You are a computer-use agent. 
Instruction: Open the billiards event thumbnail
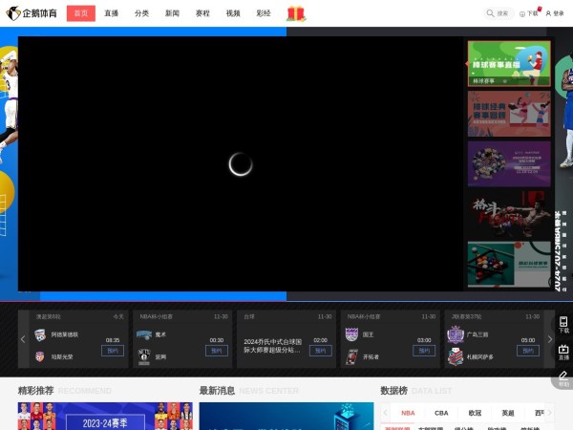coord(508,264)
